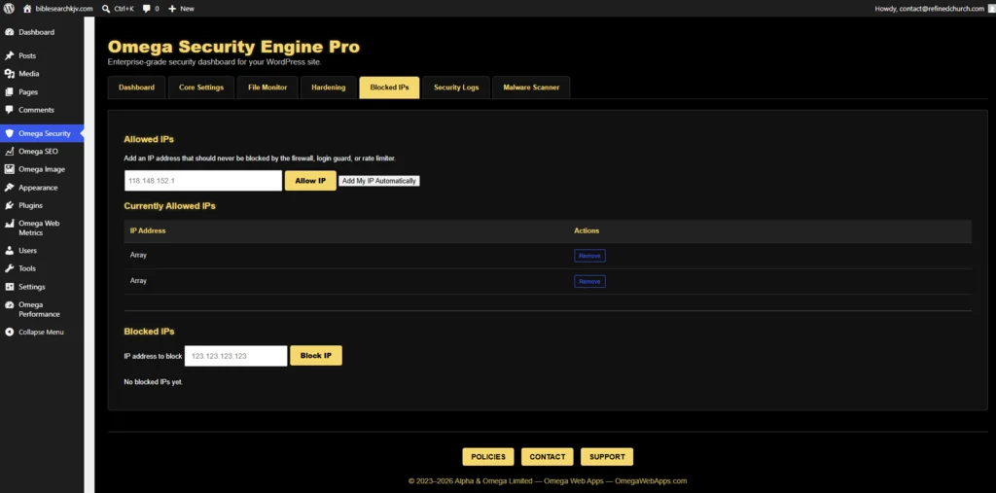Click the second Array row IP cell
This screenshot has width=996, height=493.
(x=138, y=281)
